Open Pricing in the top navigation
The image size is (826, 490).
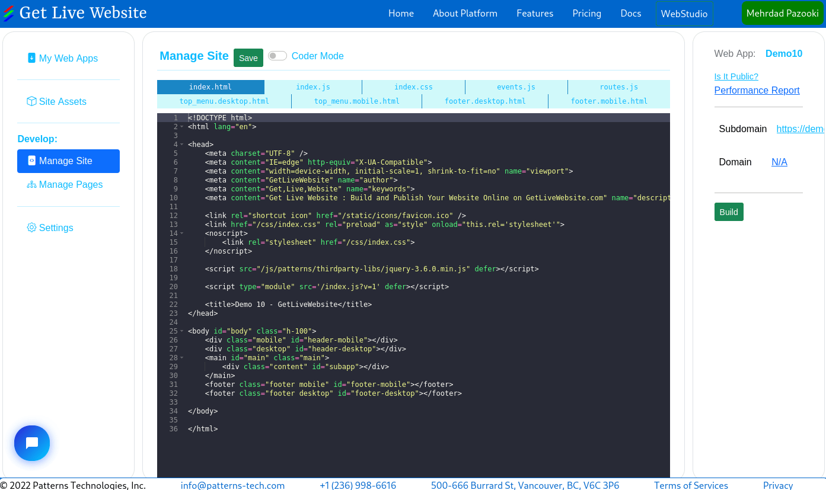[x=586, y=13]
